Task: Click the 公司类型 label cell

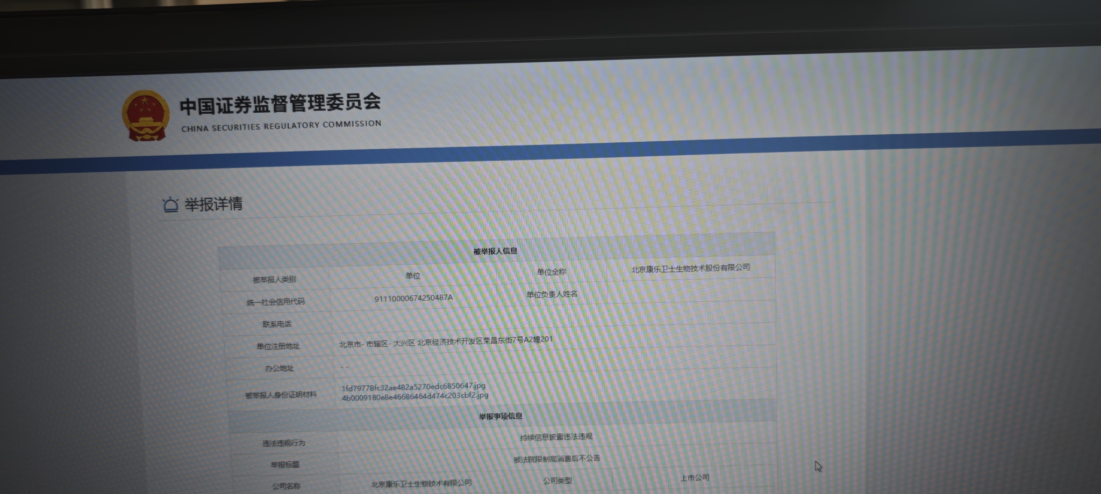Action: 557,481
